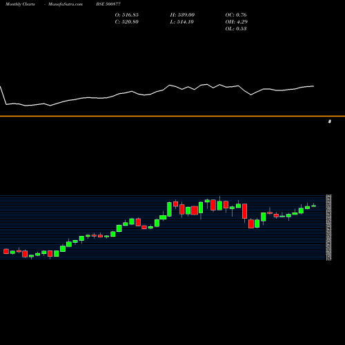This screenshot has width=345, height=345.
Task: Select the open value 'O: 516.85'
Action: click(x=127, y=15)
